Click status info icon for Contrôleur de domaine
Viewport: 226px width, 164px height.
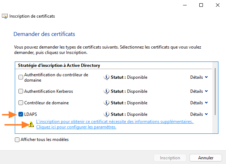107,103
